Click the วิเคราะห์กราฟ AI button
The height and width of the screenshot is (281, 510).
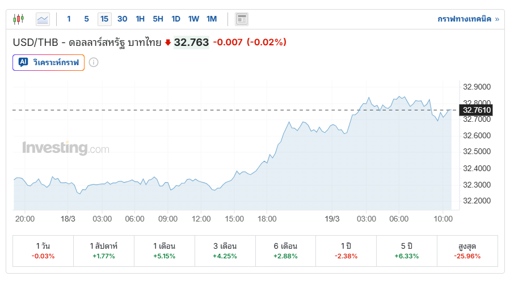click(49, 62)
